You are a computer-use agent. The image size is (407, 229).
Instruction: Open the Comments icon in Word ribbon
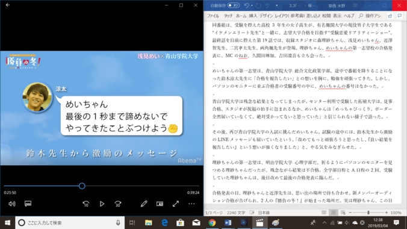coord(400,16)
